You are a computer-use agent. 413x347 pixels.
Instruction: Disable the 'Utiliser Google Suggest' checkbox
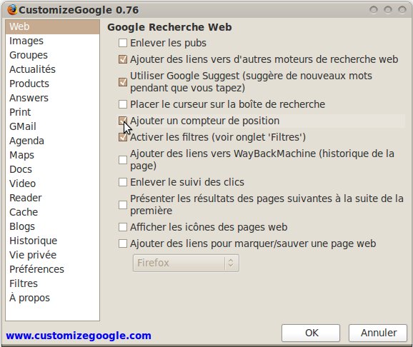(123, 82)
